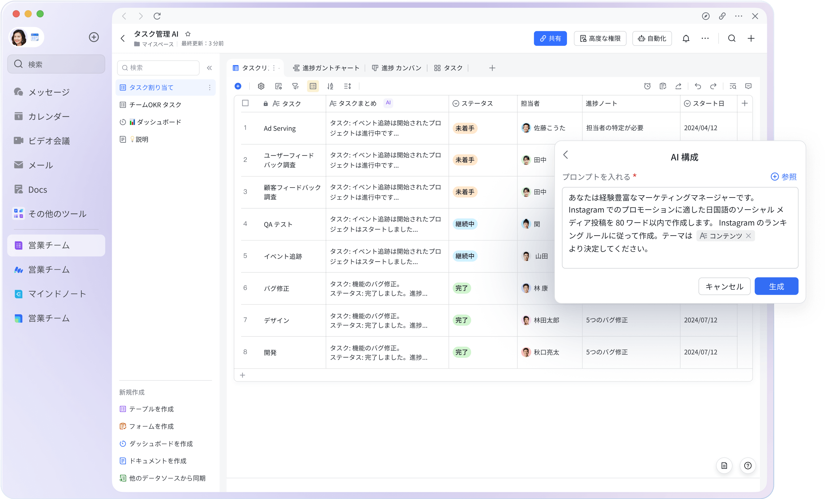
Task: Export the view using the share arrow icon
Action: [x=678, y=86]
